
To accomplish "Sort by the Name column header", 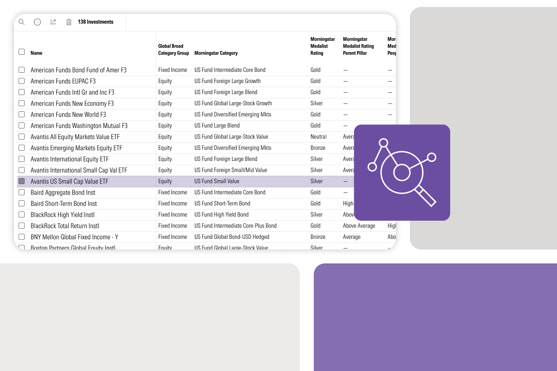I will pos(36,53).
